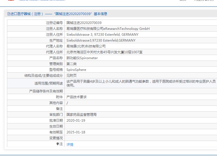This screenshot has width=217, height=156.
Task: Click the 型号规格 row label
Action: pos(56,69)
